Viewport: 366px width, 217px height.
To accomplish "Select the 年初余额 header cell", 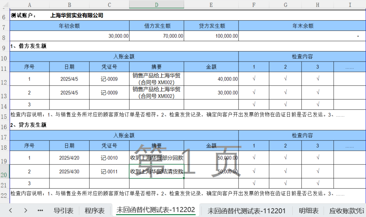I will (69, 26).
